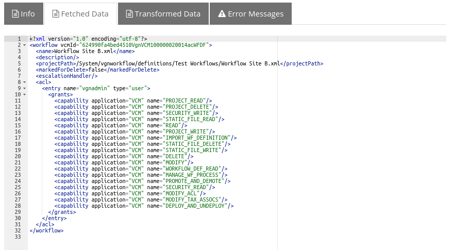Click the "MODIFY" capability name on line 21
The height and width of the screenshot is (250, 453).
175,162
